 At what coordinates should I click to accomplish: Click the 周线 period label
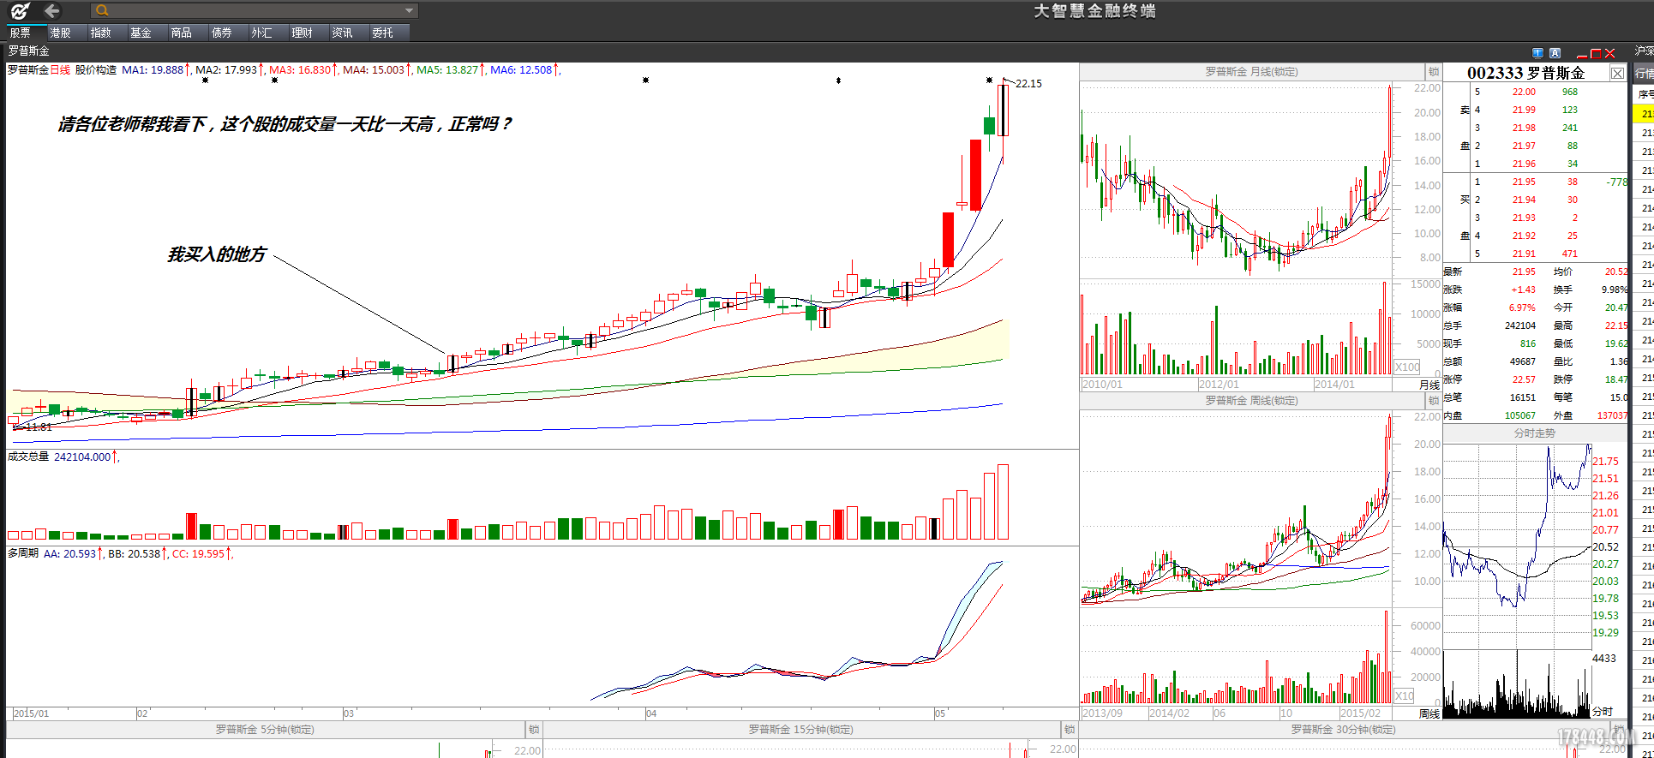point(1429,713)
